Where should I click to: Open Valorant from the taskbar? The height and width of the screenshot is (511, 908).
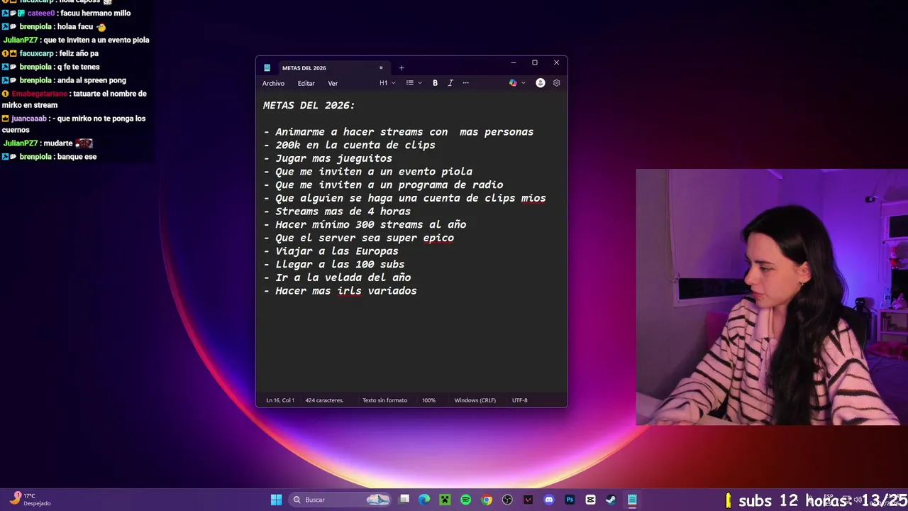528,500
